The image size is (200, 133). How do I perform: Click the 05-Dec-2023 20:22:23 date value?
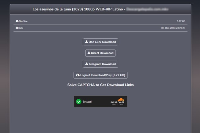point(173,28)
